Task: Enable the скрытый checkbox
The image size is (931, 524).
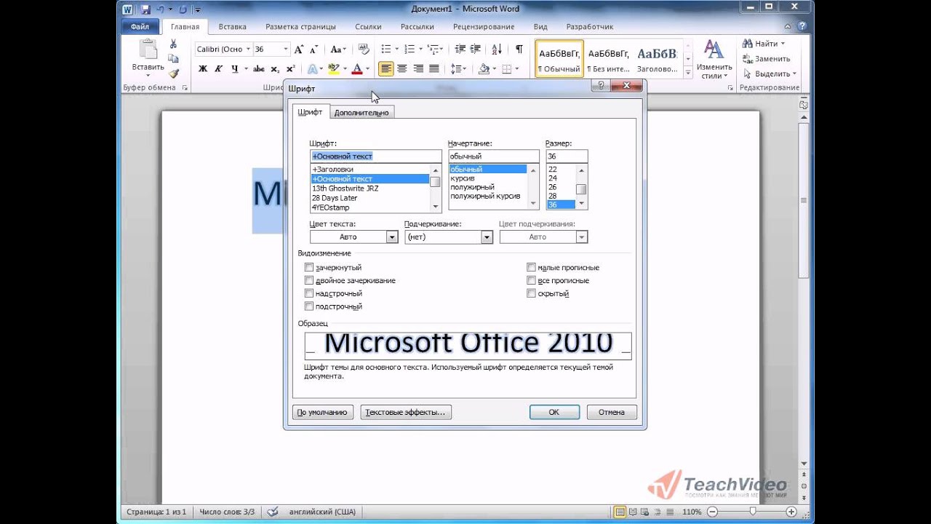Action: click(532, 294)
